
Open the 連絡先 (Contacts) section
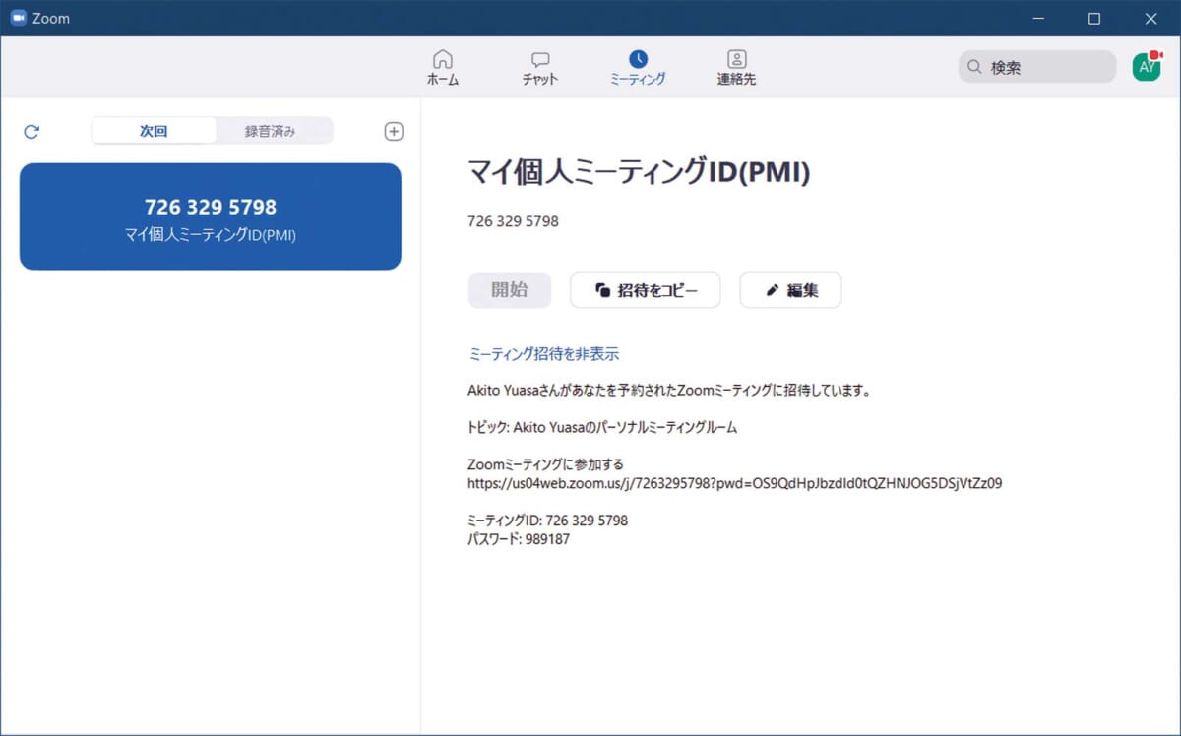click(736, 67)
